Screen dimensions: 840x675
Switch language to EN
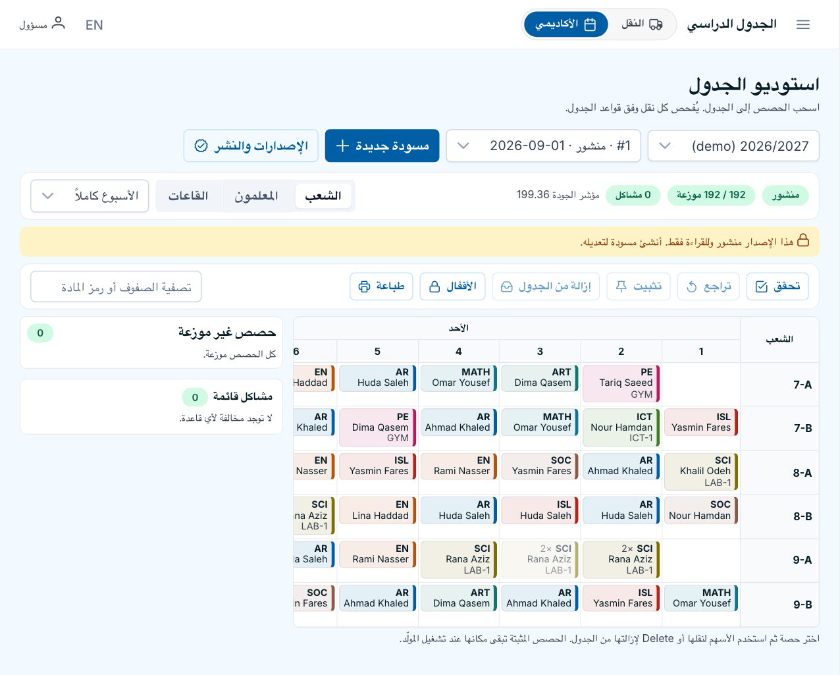point(94,25)
